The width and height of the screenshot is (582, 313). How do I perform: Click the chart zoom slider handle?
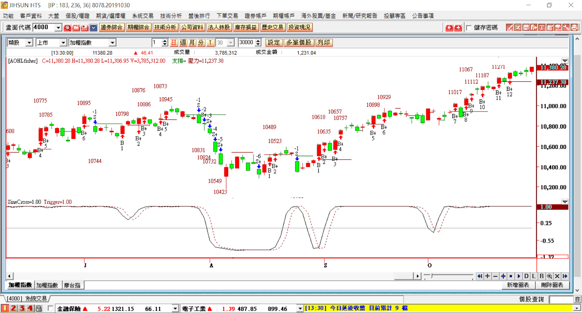pyautogui.click(x=432, y=276)
